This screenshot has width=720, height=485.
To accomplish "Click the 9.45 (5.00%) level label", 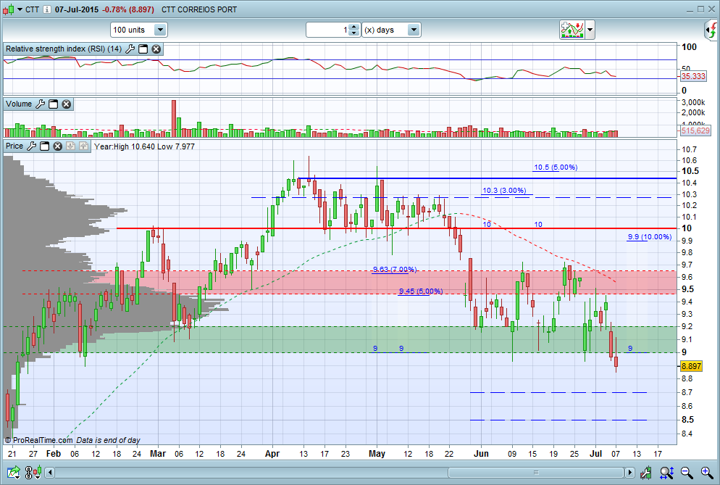I will click(x=421, y=291).
